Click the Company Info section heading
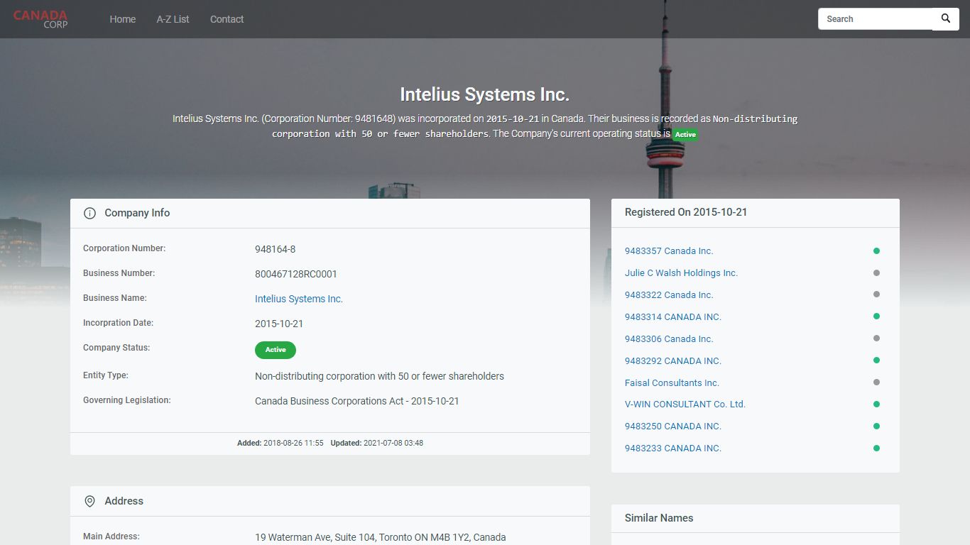 137,213
